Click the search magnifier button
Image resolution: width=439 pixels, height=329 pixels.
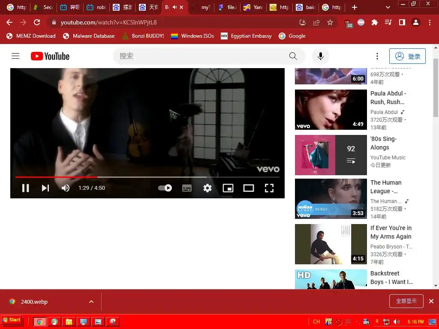[293, 56]
